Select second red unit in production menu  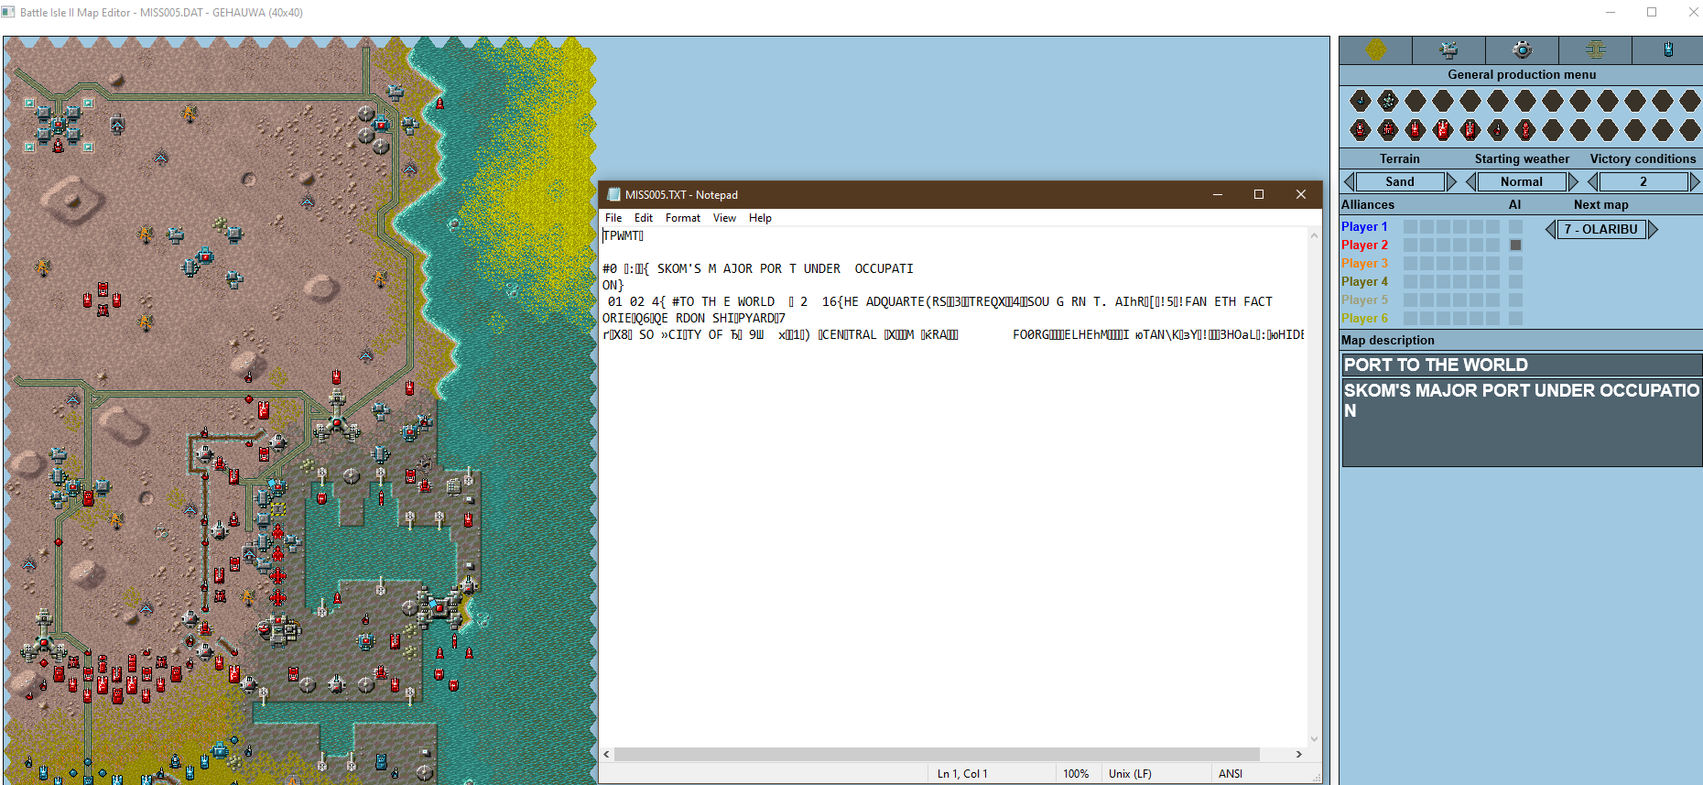[x=1388, y=130]
